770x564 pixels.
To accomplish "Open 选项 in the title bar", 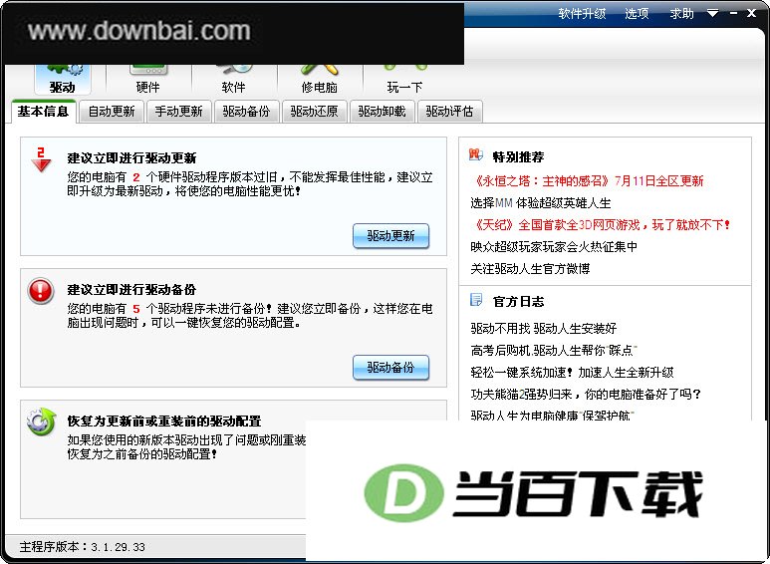I will 637,14.
